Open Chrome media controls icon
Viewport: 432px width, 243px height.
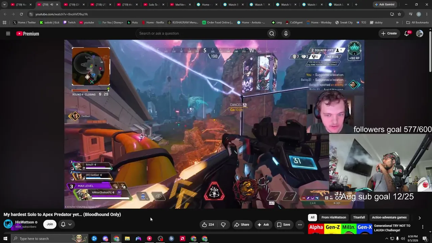[x=410, y=14]
